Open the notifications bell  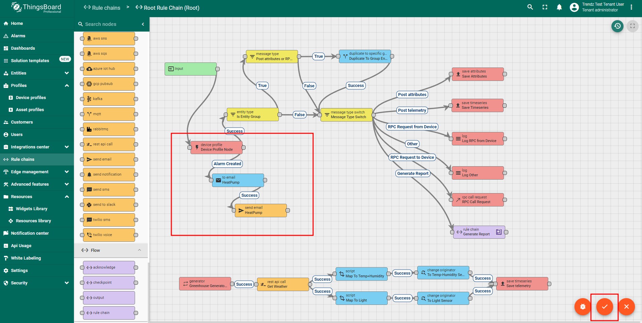tap(559, 7)
